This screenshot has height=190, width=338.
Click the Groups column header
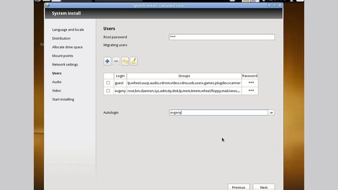point(184,76)
